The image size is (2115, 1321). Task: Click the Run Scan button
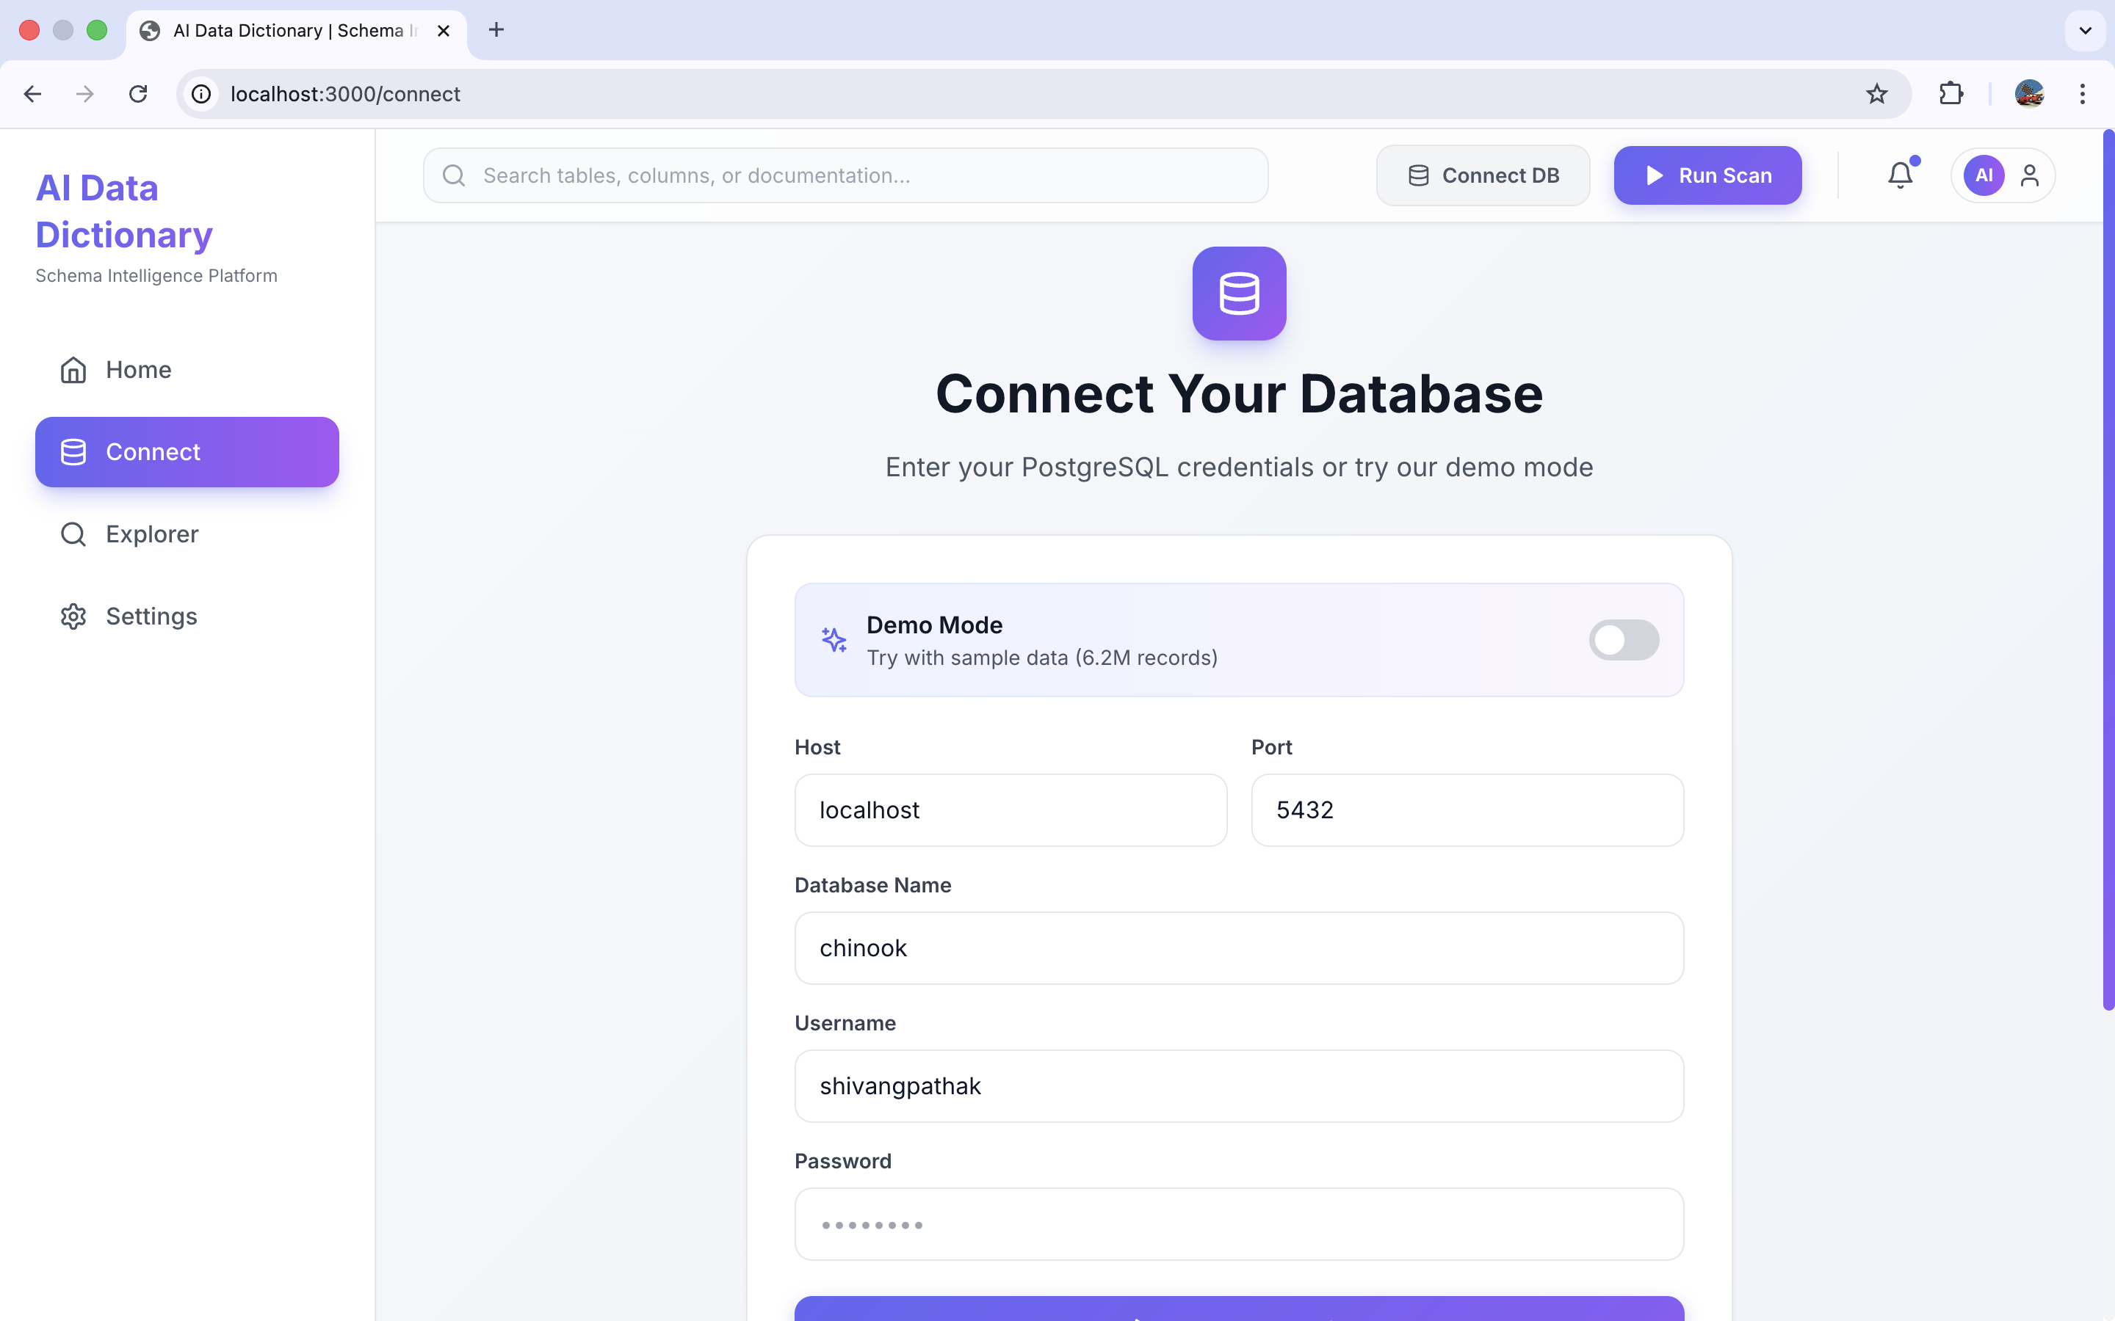click(1707, 175)
